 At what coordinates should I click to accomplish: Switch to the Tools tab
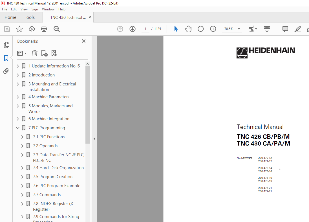tap(30, 17)
